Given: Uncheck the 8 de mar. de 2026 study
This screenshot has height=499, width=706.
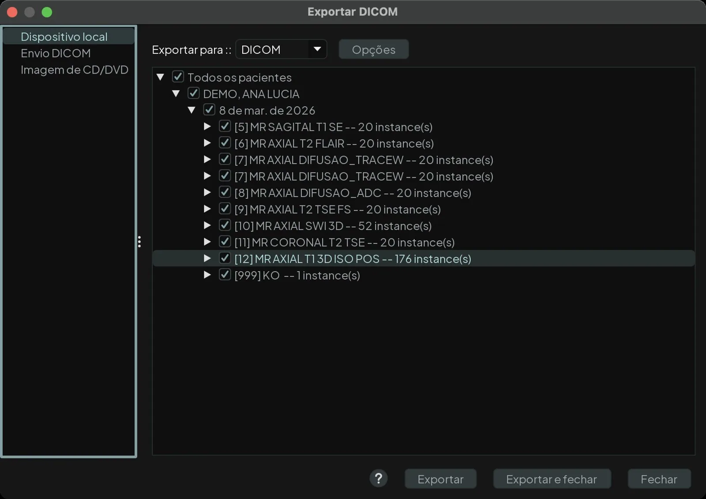Looking at the screenshot, I should coord(209,110).
